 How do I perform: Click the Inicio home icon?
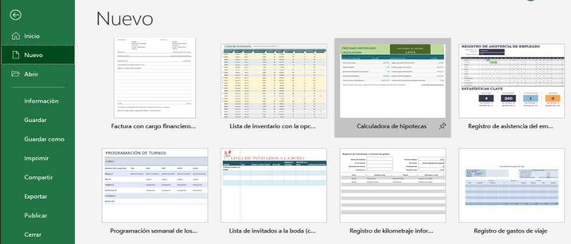(16, 36)
